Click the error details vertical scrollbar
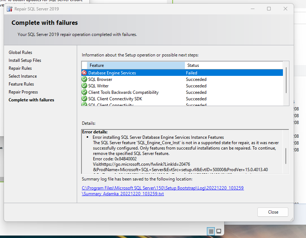 point(286,156)
